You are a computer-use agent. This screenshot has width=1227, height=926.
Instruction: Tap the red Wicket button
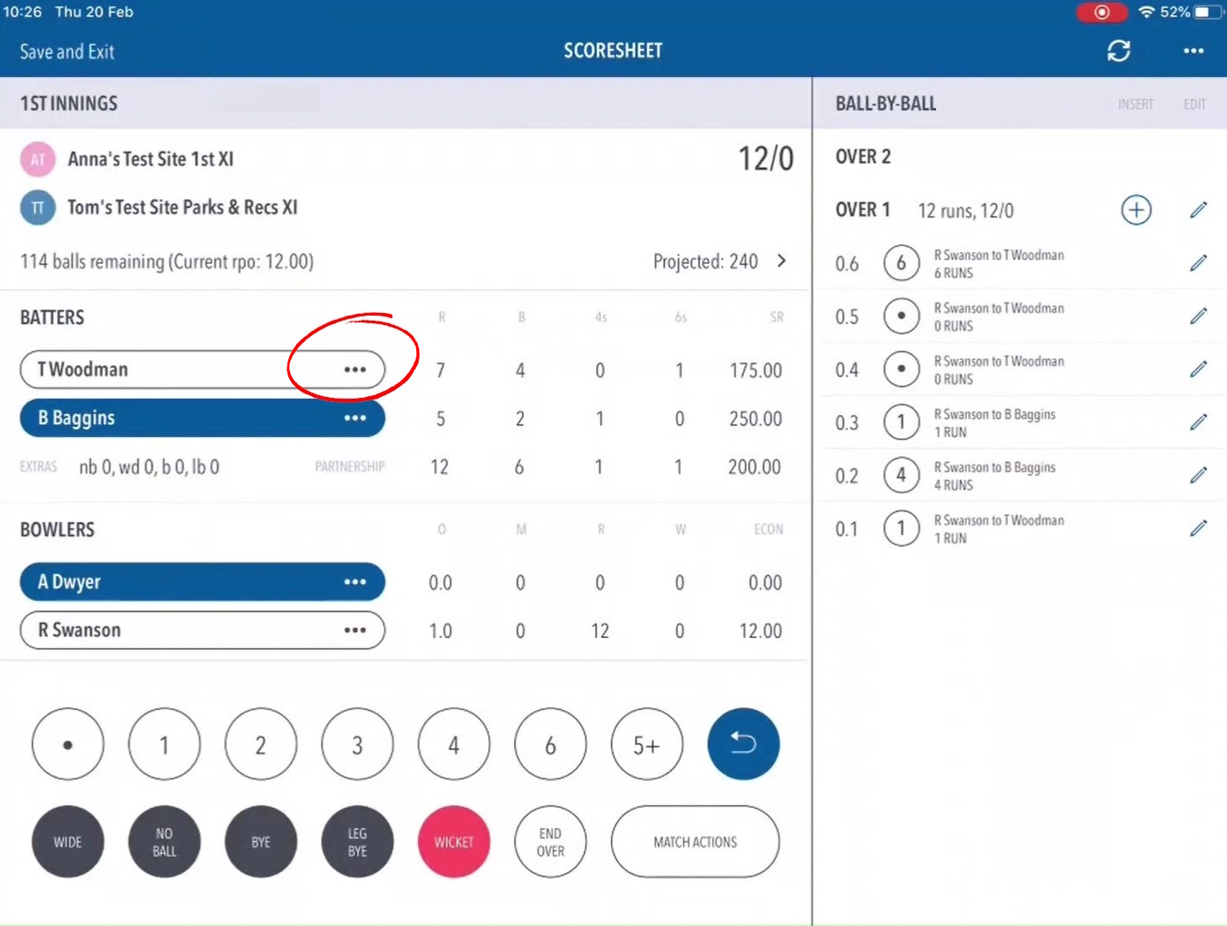[454, 842]
